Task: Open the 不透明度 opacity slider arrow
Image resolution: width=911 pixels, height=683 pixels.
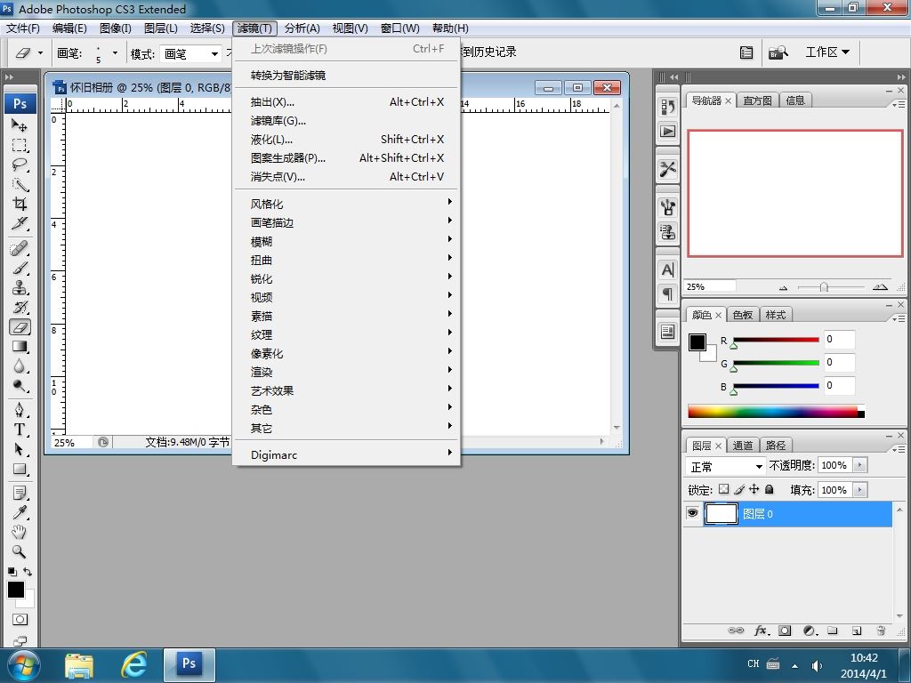Action: pyautogui.click(x=860, y=465)
